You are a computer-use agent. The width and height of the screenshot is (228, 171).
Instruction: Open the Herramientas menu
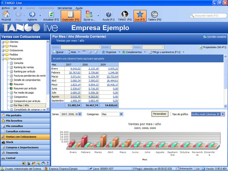[65, 8]
